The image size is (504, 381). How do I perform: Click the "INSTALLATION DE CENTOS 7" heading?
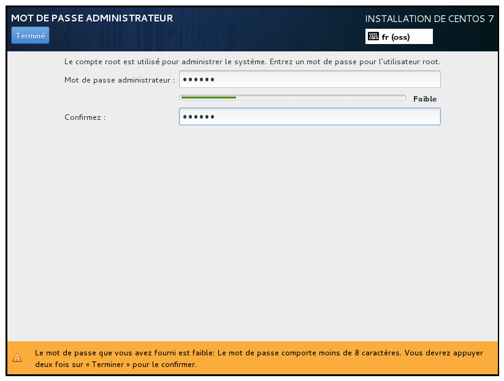(429, 19)
